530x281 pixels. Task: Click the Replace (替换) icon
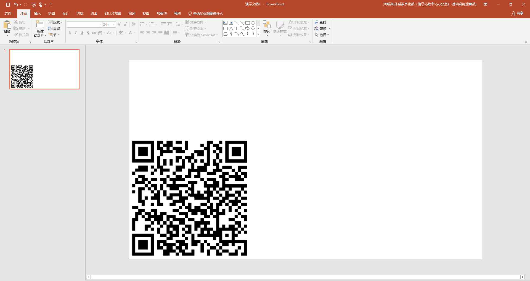point(322,28)
